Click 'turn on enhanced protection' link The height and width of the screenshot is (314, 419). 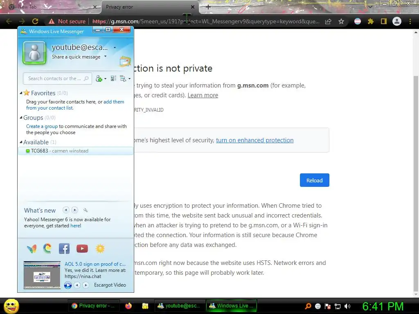tap(255, 140)
